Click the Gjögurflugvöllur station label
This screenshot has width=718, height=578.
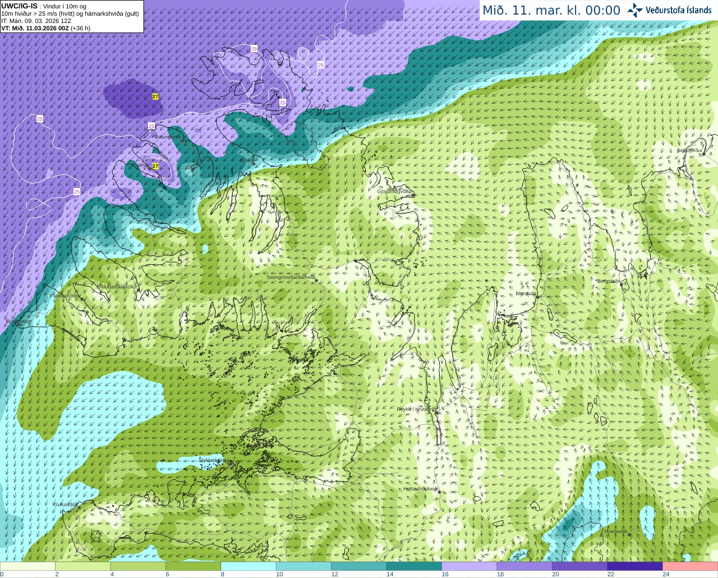point(394,191)
